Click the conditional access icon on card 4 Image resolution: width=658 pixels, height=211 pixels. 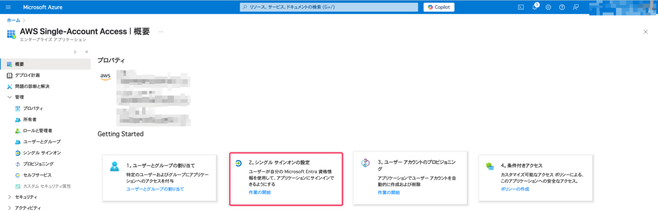tap(490, 166)
